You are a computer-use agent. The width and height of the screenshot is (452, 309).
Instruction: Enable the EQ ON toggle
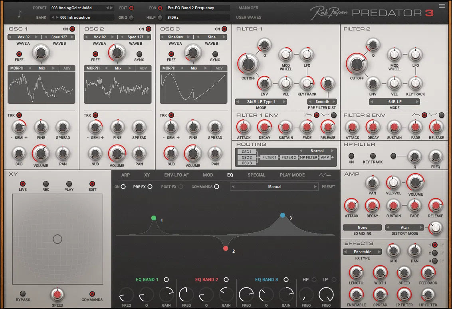pyautogui.click(x=124, y=186)
